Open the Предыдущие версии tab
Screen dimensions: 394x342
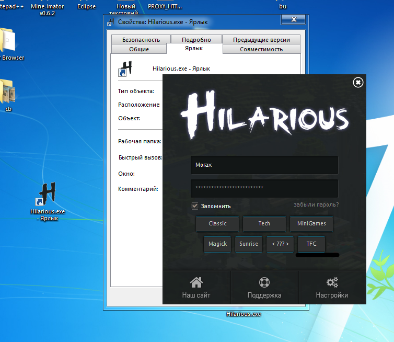[x=261, y=40]
